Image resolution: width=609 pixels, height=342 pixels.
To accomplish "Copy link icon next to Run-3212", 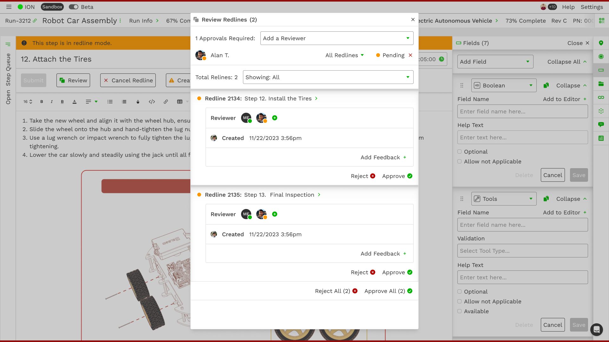I will pyautogui.click(x=35, y=21).
